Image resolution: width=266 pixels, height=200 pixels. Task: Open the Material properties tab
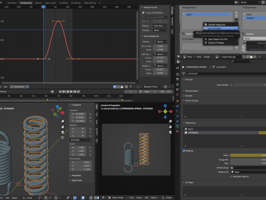click(177, 131)
